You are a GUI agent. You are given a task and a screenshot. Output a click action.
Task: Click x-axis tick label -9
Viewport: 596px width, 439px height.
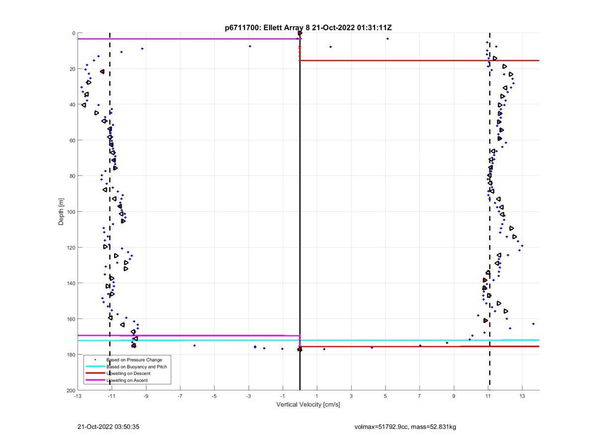click(x=146, y=396)
